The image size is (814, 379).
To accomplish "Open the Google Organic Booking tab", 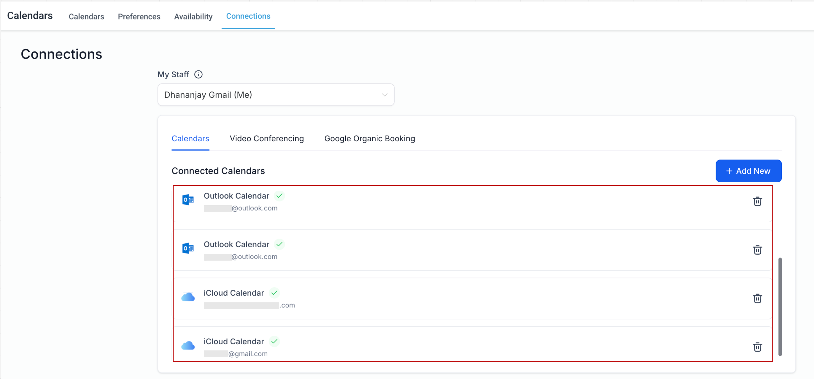I will tap(369, 138).
